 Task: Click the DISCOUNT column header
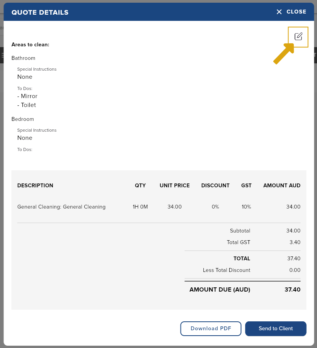[215, 185]
